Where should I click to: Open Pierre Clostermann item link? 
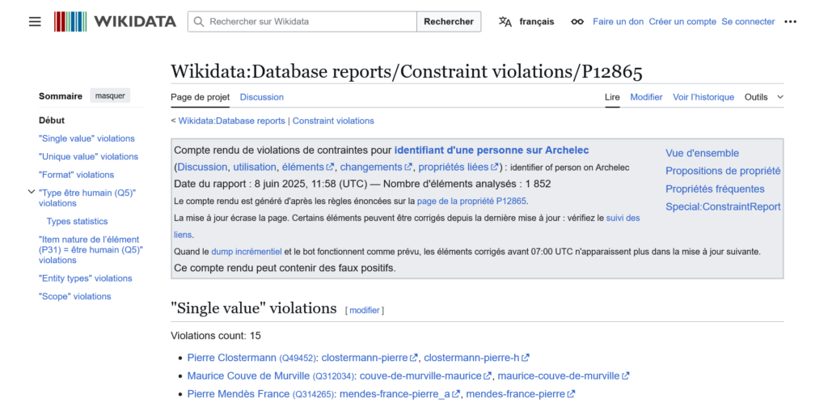coord(231,358)
